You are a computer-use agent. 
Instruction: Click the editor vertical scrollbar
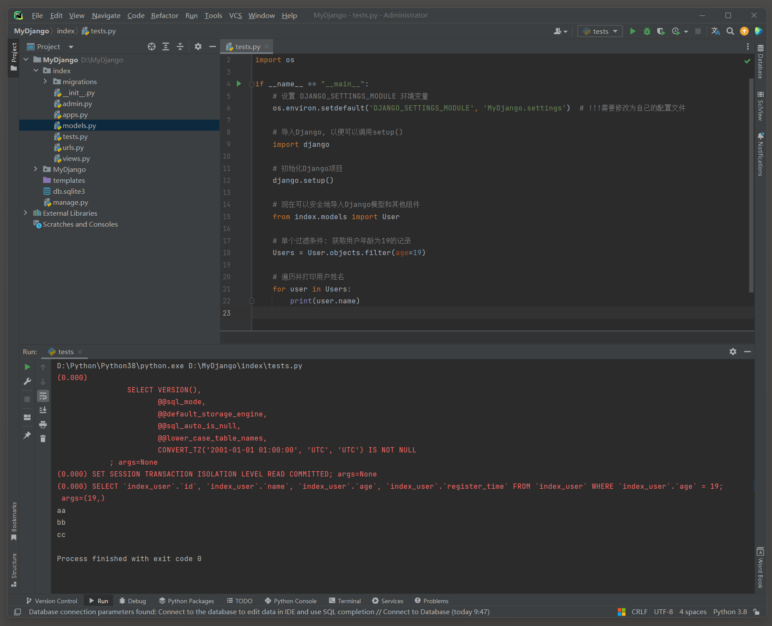[751, 185]
